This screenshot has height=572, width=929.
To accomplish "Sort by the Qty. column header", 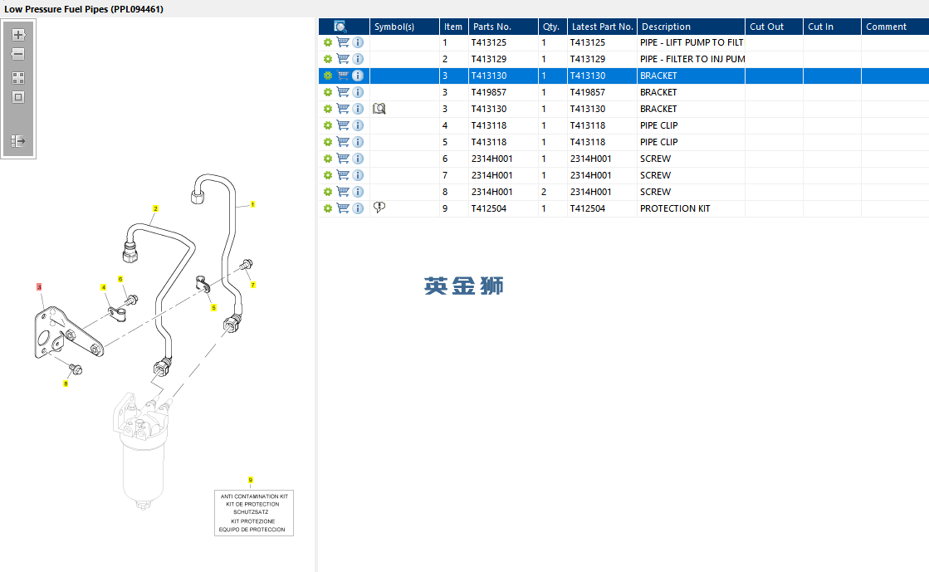I will 552,27.
